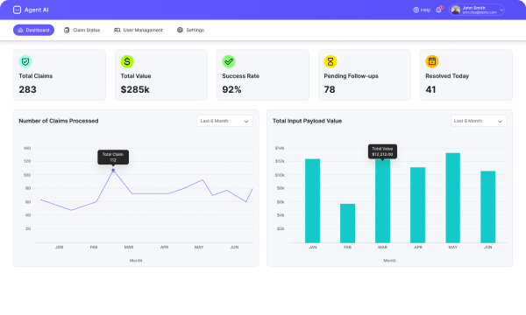Click the APR bar in payload chart
526x315 pixels.
[417, 206]
